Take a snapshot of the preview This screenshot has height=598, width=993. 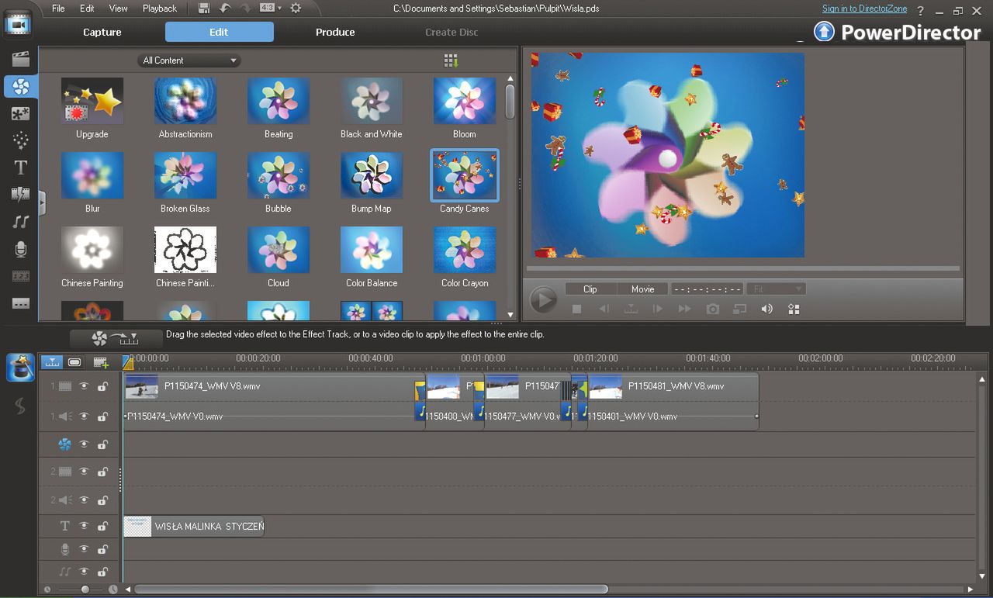[712, 309]
